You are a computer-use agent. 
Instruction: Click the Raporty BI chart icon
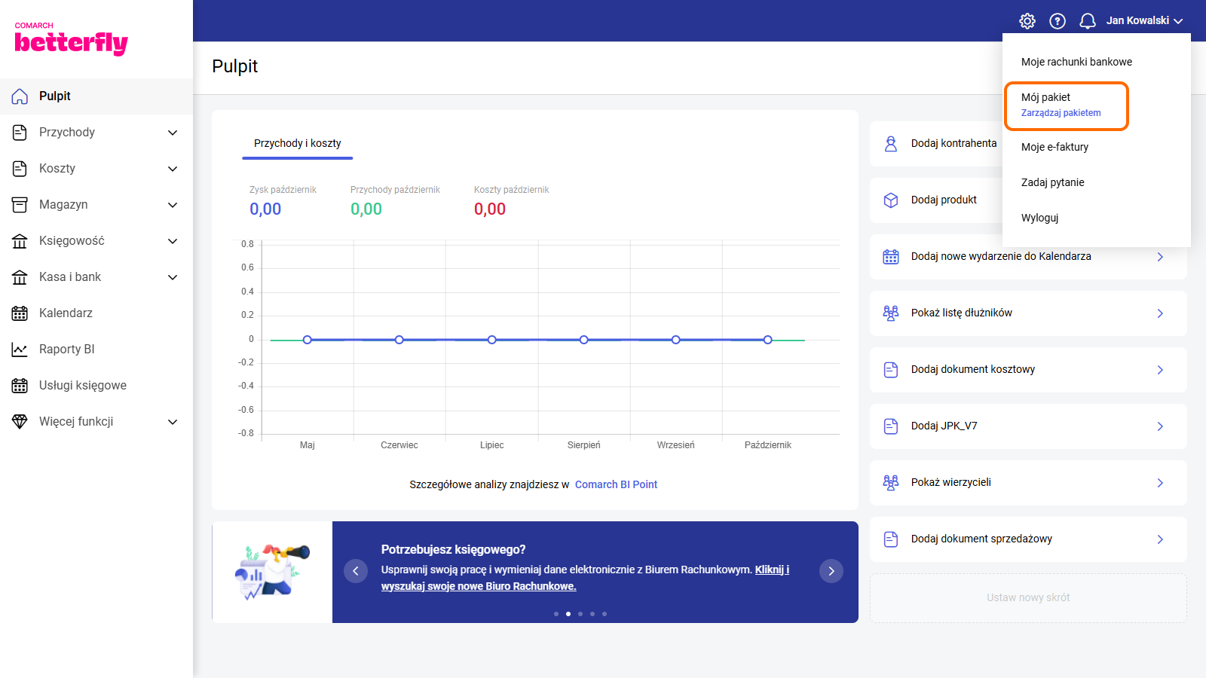coord(20,350)
